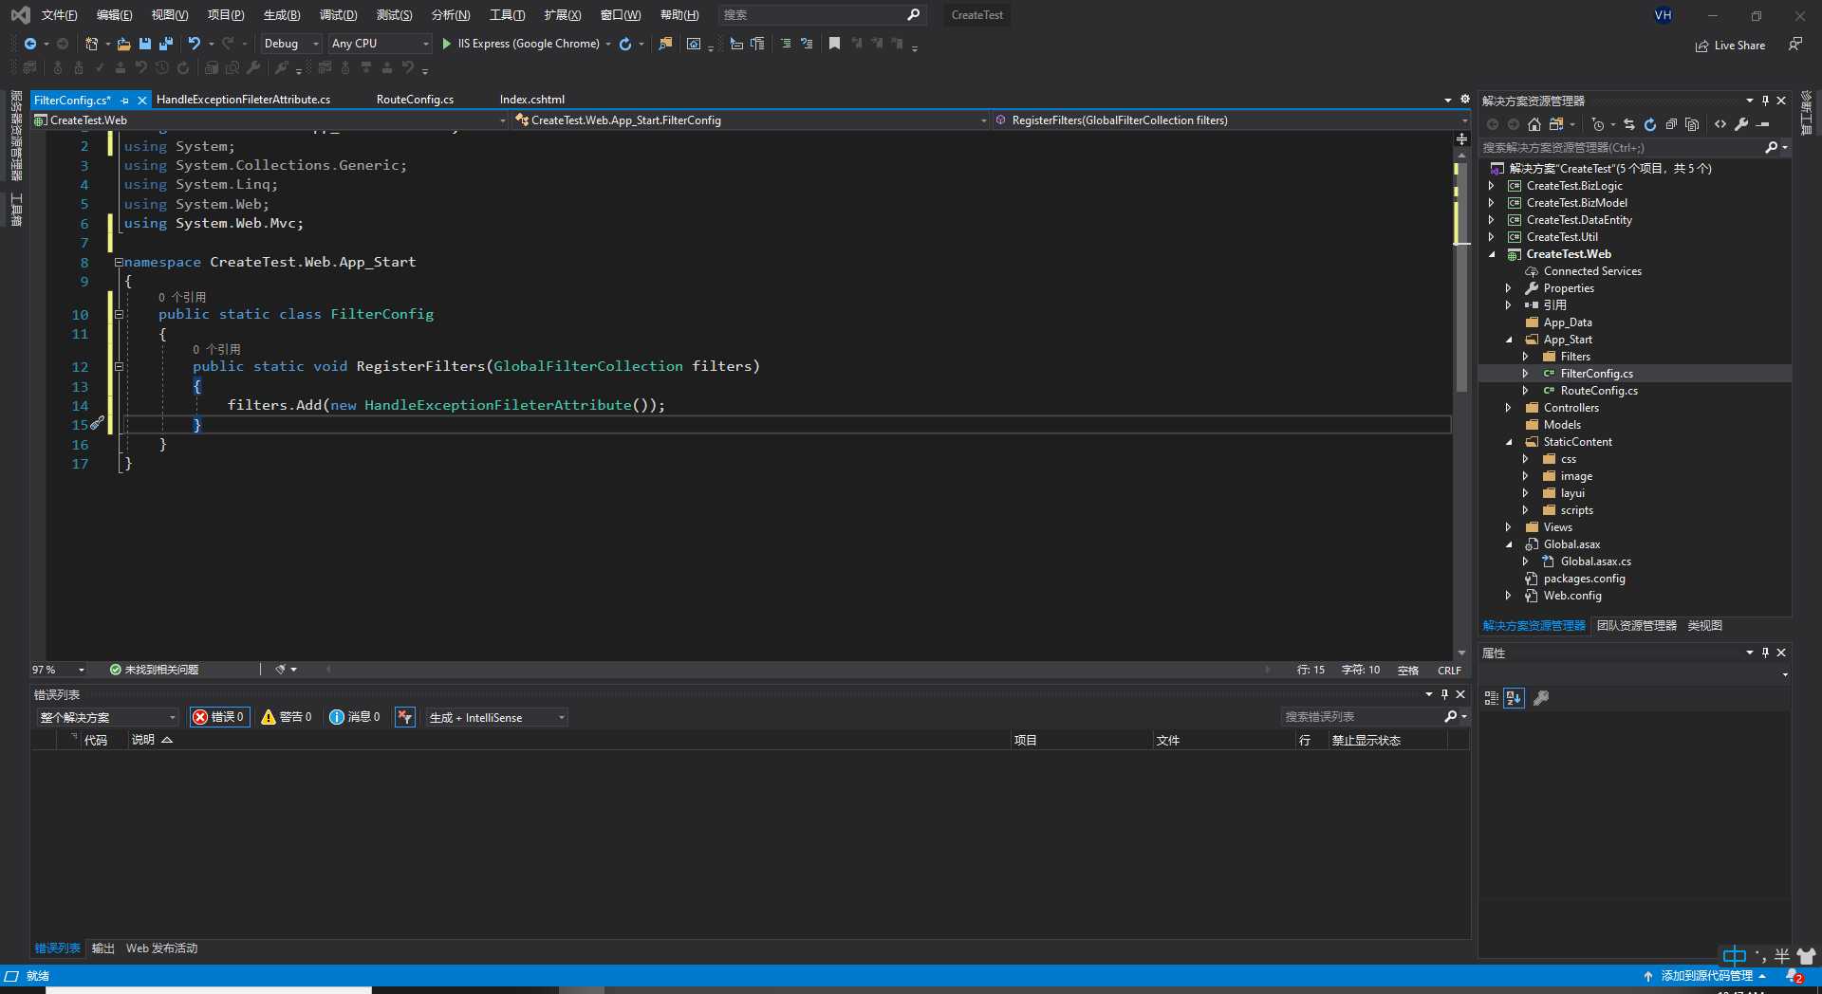The width and height of the screenshot is (1822, 994).
Task: Open the Any CPU platform dropdown
Action: [380, 44]
